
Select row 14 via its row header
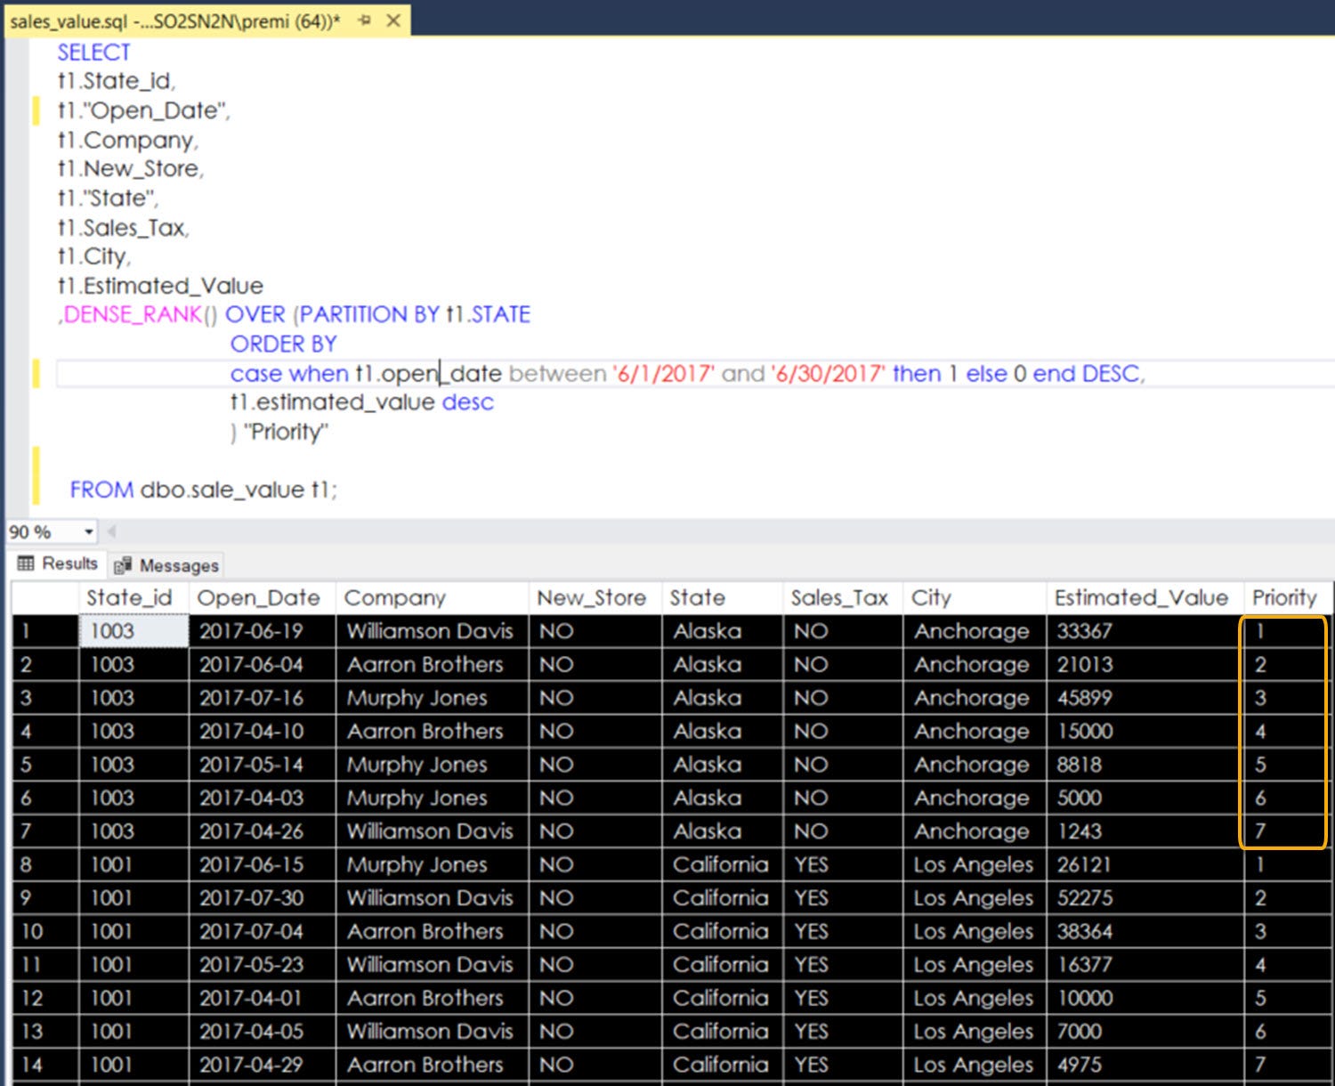pyautogui.click(x=44, y=1065)
